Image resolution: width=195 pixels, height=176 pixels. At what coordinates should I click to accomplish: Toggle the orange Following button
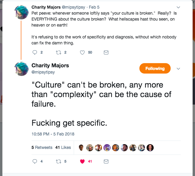[x=155, y=68]
